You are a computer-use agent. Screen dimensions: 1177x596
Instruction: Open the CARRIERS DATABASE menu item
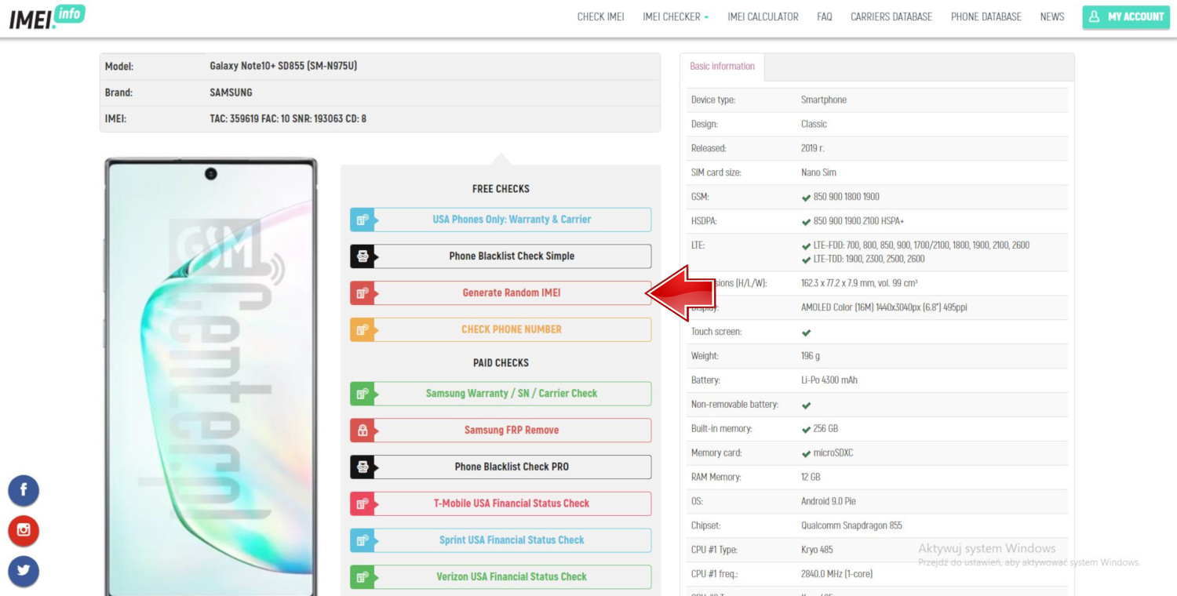891,16
